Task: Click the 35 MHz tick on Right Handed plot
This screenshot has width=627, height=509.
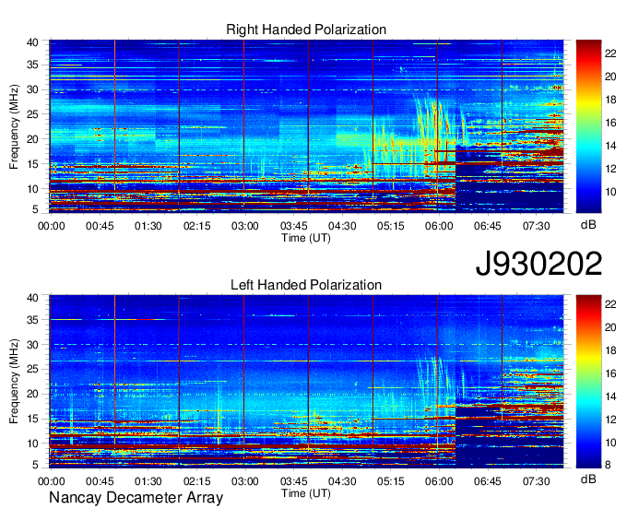Action: (32, 65)
